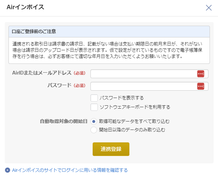Focus the AirIDまたはメールアドレス input field

(149, 74)
